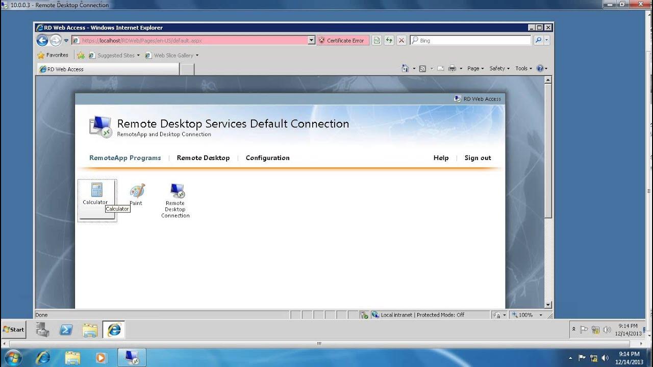
Task: Open Server Manager in remote taskbar
Action: point(42,330)
